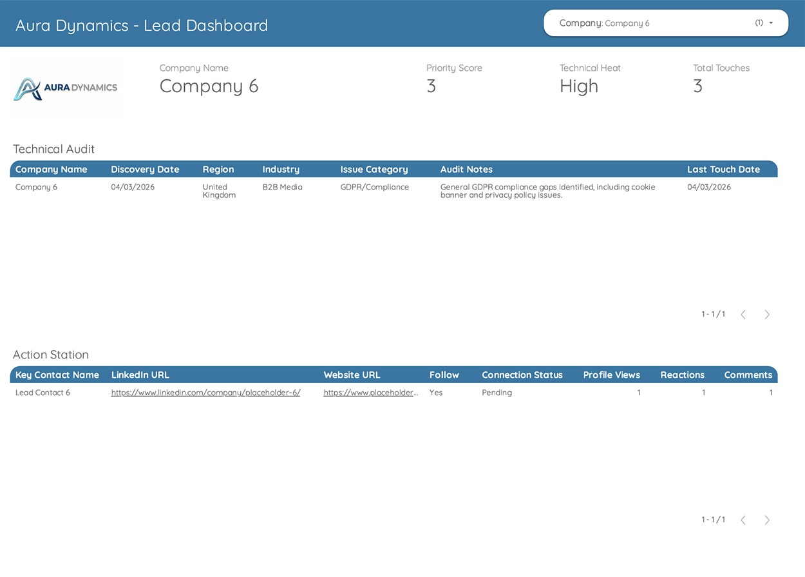Sort by Key Contact Name column header

pyautogui.click(x=57, y=375)
